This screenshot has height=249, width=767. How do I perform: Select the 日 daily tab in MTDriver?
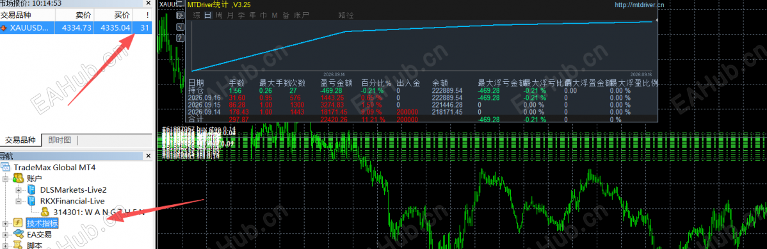207,15
